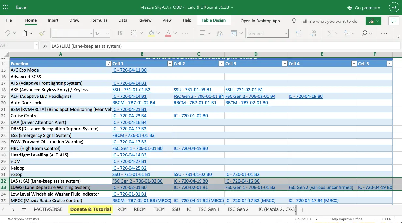Apply the yellow fill color bucket
This screenshot has height=223, width=402.
pos(151,33)
